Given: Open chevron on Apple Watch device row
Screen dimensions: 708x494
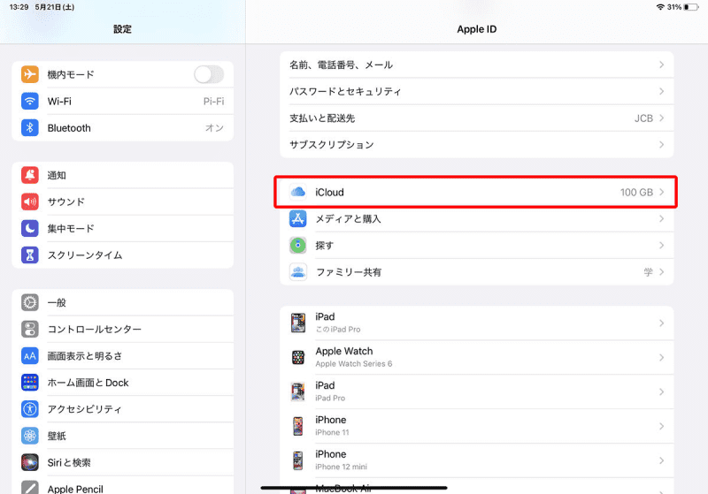Looking at the screenshot, I should [x=661, y=357].
